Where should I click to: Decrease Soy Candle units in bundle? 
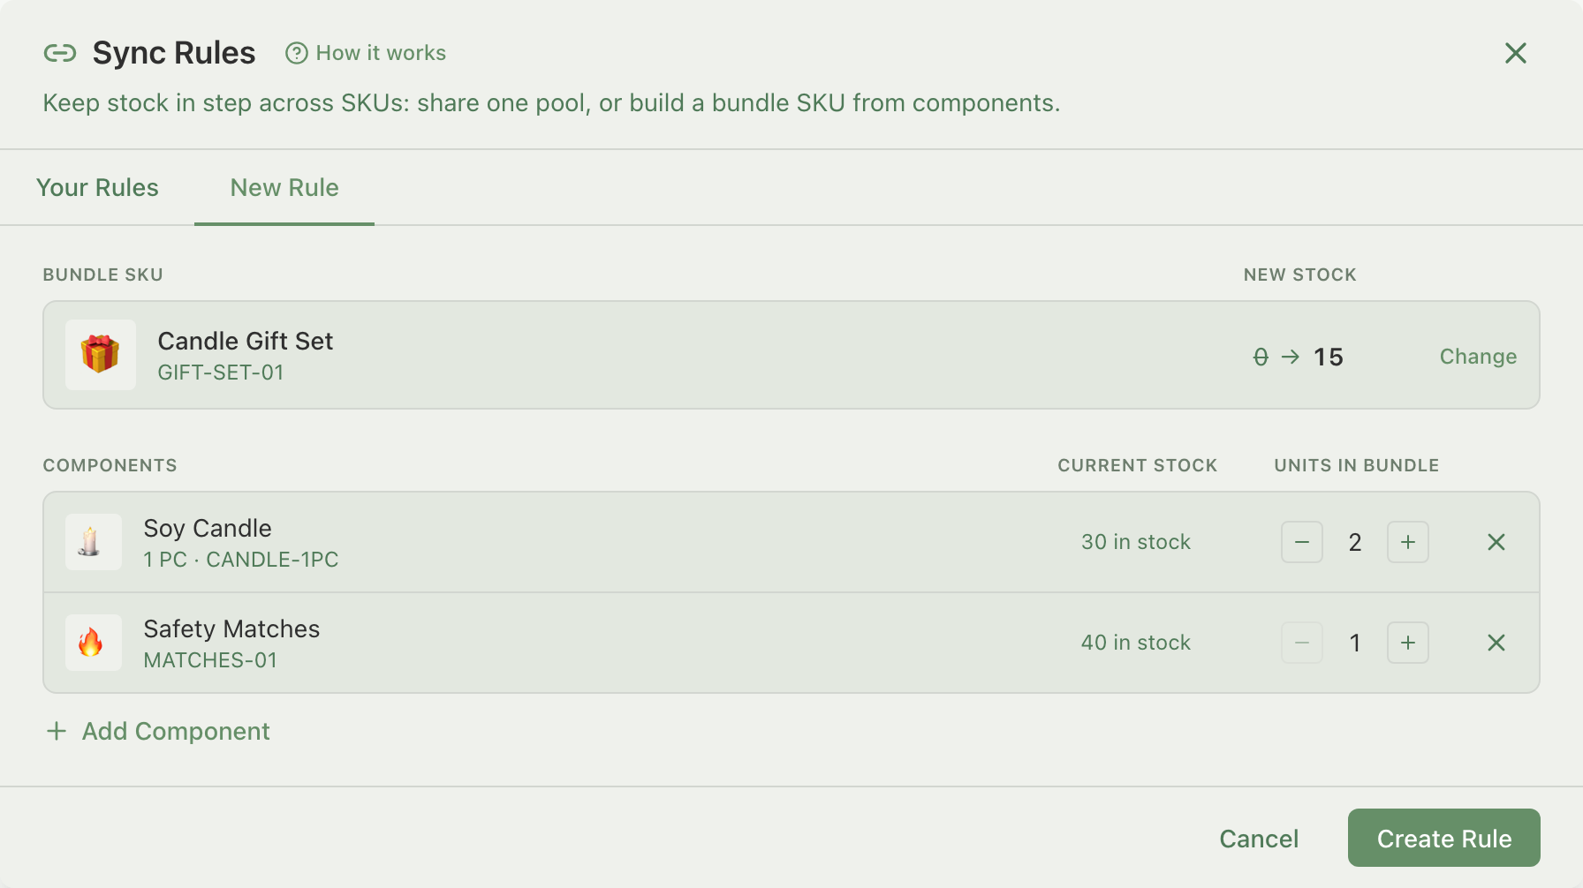(x=1302, y=542)
